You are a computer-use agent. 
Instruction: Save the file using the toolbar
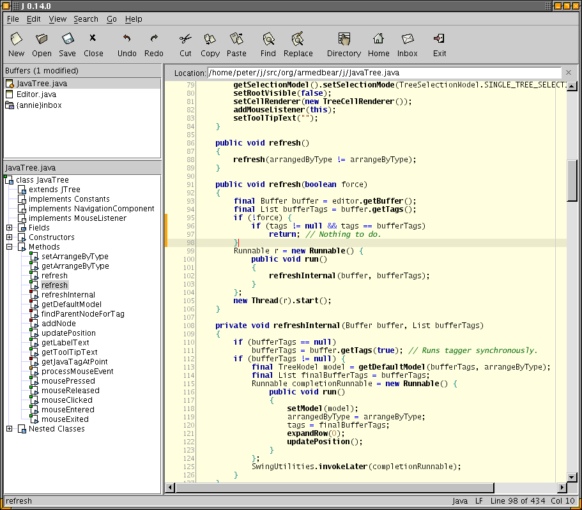pos(67,40)
